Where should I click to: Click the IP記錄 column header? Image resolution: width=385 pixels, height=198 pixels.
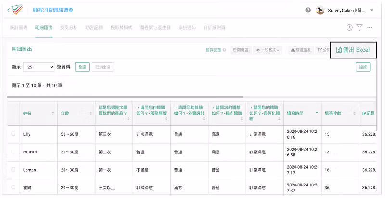click(x=368, y=113)
